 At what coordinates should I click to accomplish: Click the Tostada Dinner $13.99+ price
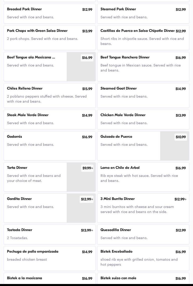point(87,230)
